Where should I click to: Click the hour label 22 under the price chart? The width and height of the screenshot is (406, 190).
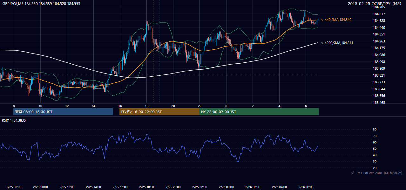(x=200, y=106)
